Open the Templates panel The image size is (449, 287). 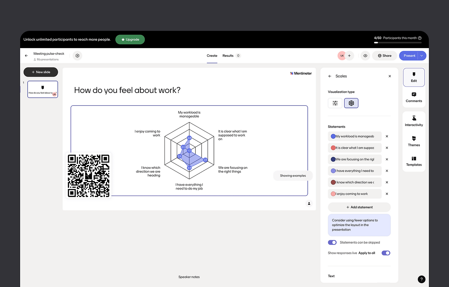[414, 161]
